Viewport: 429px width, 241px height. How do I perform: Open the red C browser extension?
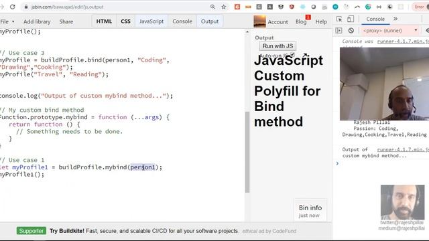[237, 7]
